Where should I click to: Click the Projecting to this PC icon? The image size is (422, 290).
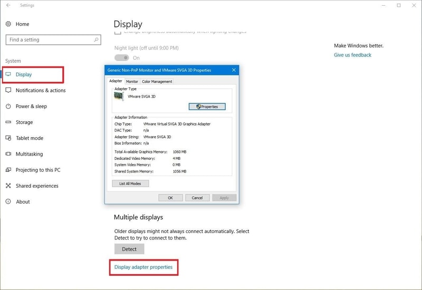[x=8, y=170]
